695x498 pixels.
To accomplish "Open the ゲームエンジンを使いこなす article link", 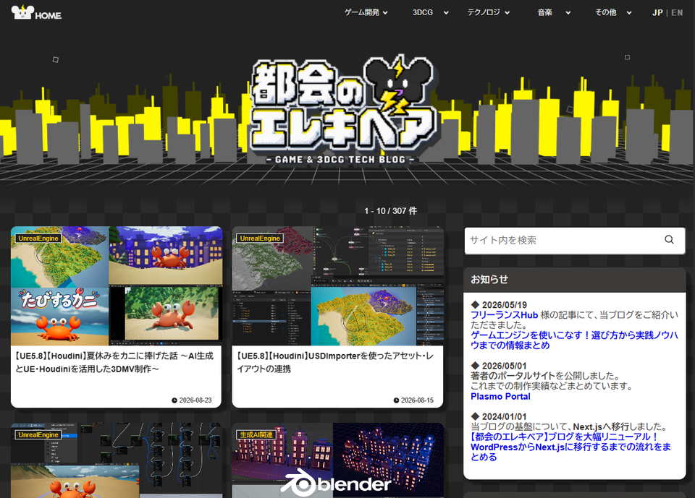I will coord(574,340).
